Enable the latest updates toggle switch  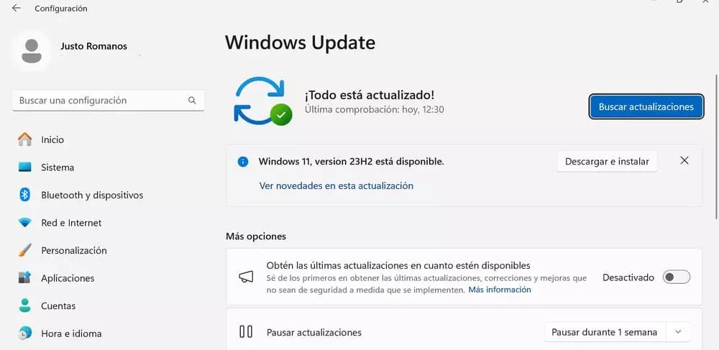(677, 277)
